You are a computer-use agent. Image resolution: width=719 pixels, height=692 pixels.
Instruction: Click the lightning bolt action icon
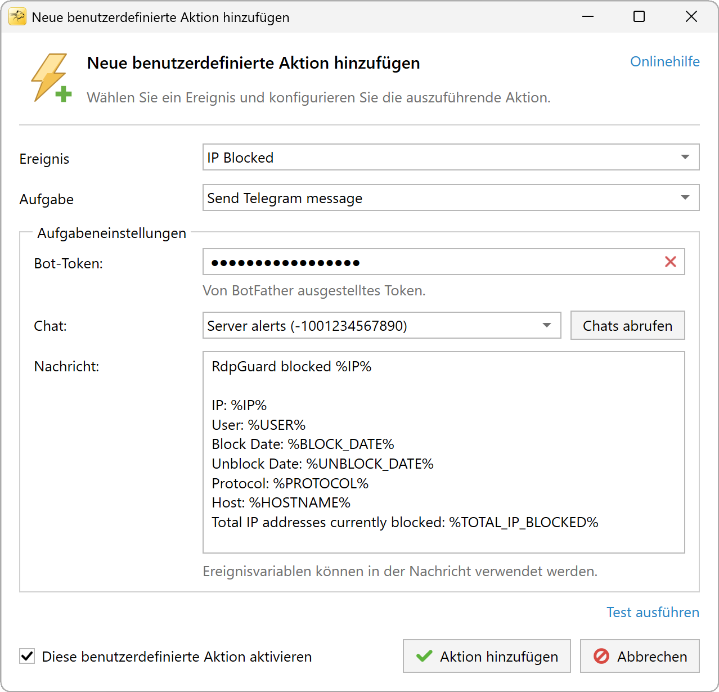click(x=51, y=78)
